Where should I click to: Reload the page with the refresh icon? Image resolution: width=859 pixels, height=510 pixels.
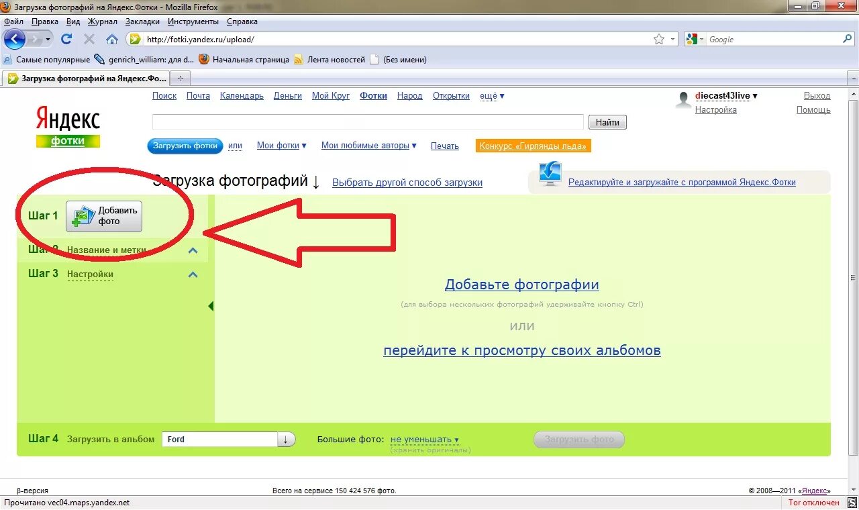(x=66, y=40)
